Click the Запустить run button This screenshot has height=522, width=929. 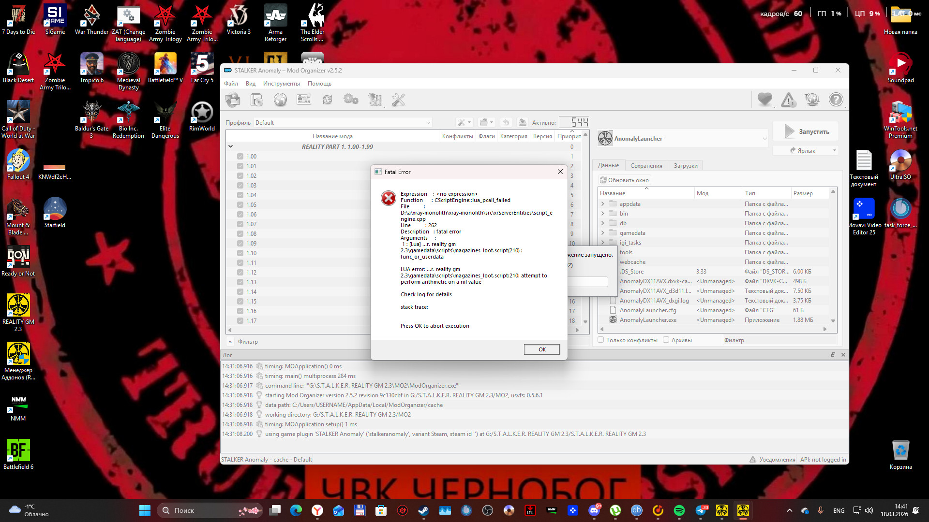[806, 131]
